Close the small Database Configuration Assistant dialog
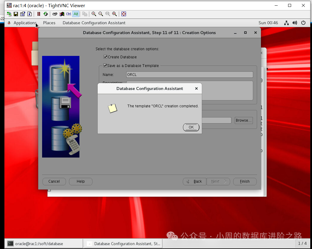The image size is (312, 249). coord(196,88)
